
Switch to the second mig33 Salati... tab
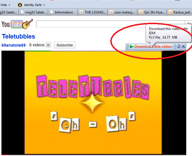point(33,12)
